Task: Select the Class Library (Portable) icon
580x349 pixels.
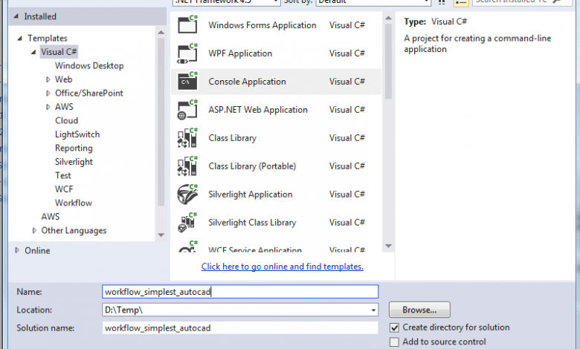Action: [187, 166]
